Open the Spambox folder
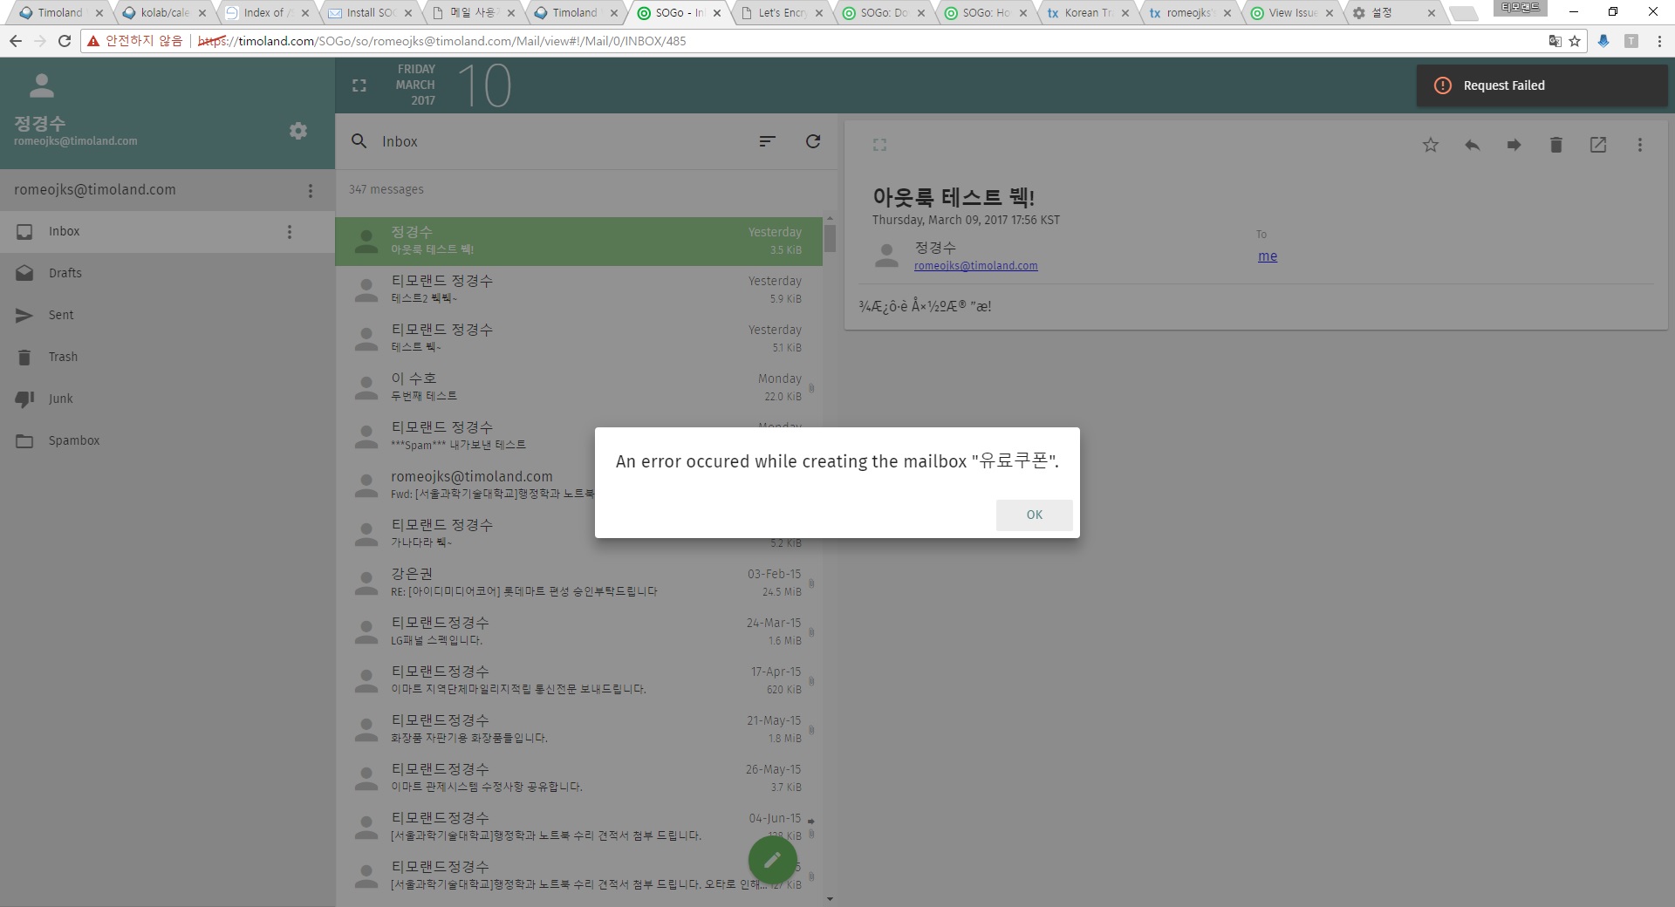This screenshot has width=1675, height=907. (74, 440)
